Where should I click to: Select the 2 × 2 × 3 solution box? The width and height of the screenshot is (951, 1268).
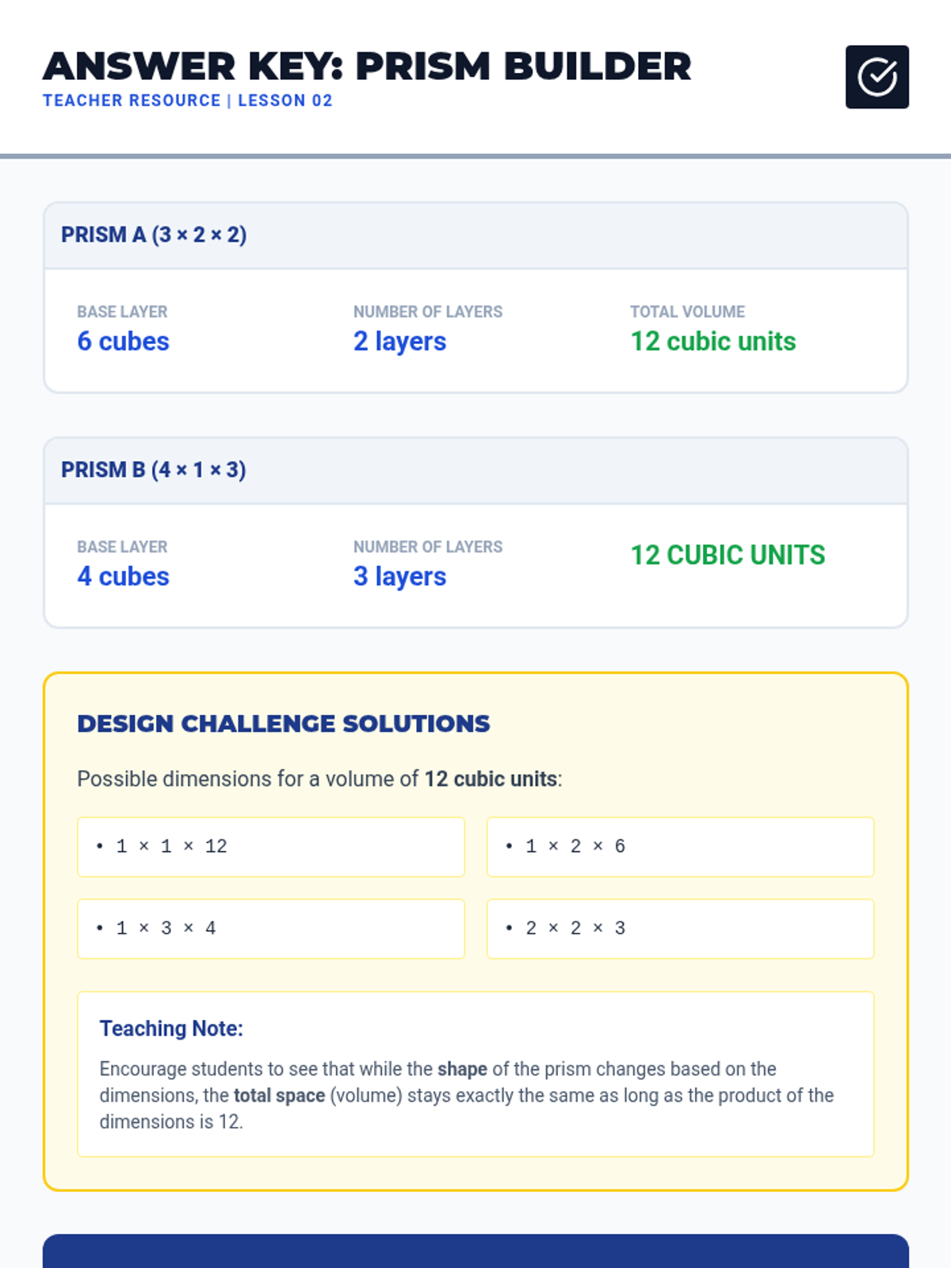click(680, 928)
